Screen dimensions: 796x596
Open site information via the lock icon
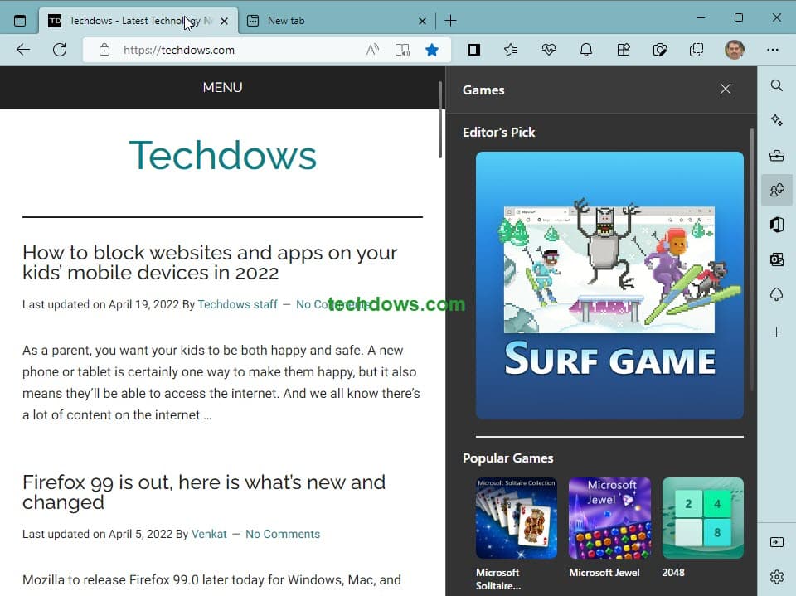104,50
